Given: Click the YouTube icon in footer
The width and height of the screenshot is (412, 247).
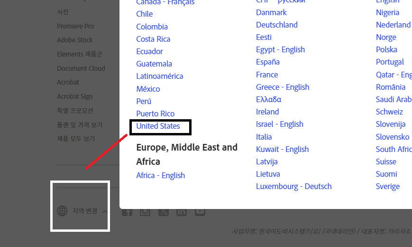Looking at the screenshot, I should [x=200, y=212].
